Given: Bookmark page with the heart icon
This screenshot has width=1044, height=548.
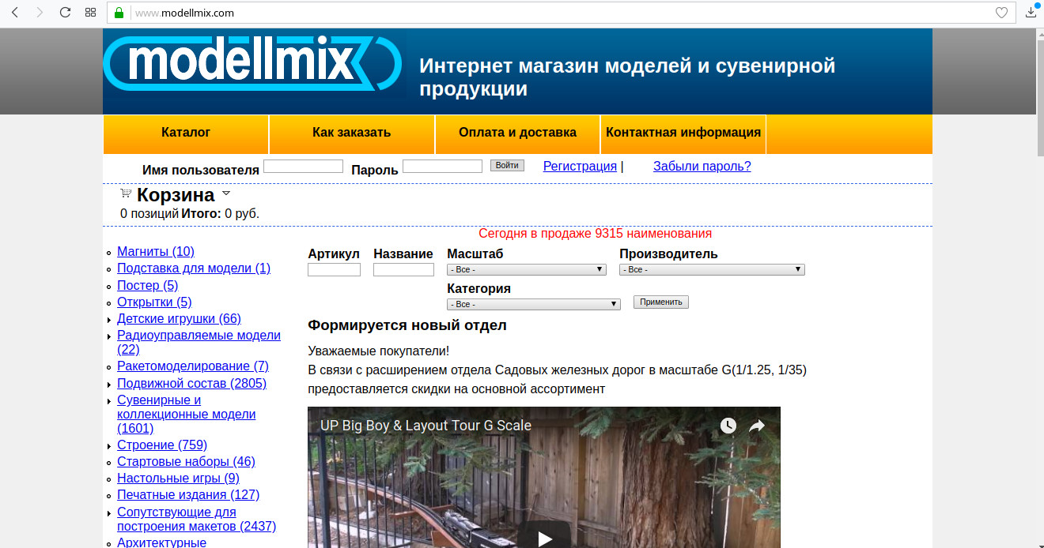Looking at the screenshot, I should click(1001, 13).
